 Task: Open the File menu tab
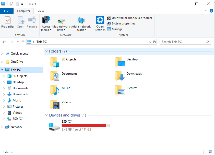click(6, 11)
